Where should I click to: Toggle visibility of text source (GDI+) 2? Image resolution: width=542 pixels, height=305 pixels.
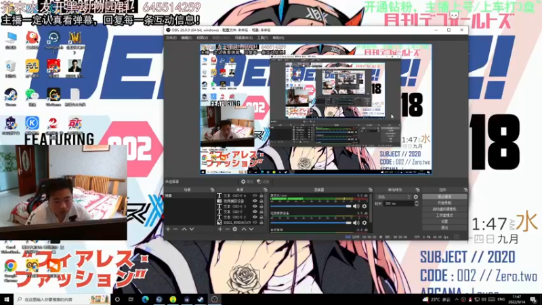tap(255, 217)
